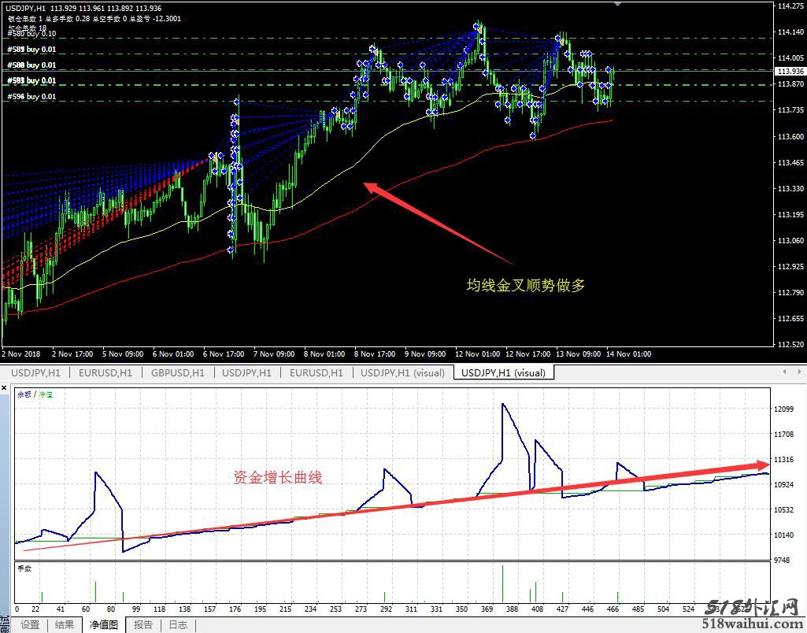Image resolution: width=807 pixels, height=633 pixels.
Task: Select the 净值图 tab
Action: 103,625
